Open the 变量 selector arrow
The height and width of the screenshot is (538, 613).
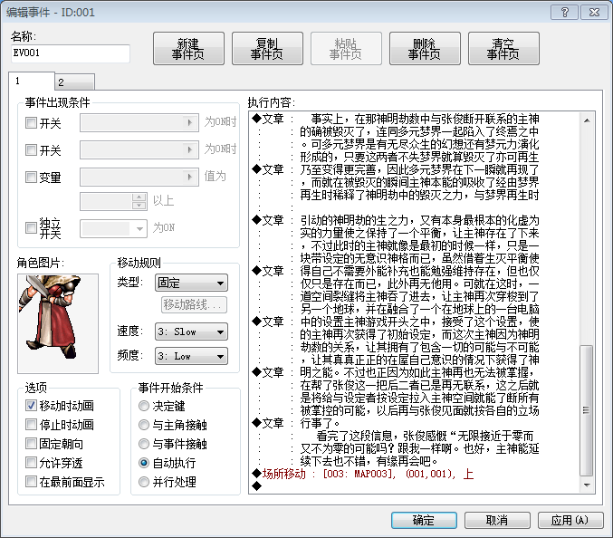[x=190, y=177]
